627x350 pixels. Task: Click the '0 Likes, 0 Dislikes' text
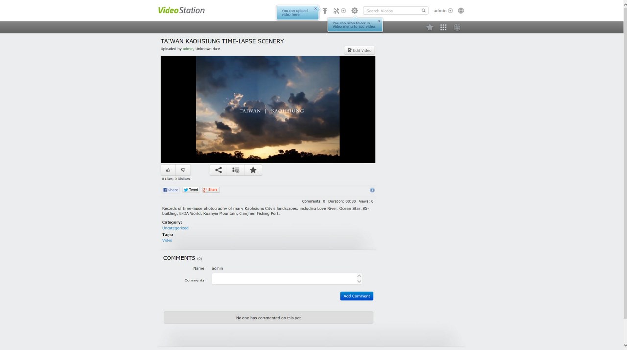click(176, 179)
